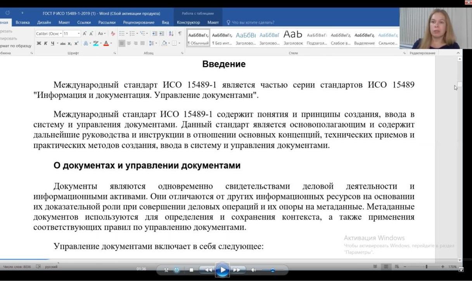Click the subscript x₂ icon
Image resolution: width=472 pixels, height=282 pixels.
pyautogui.click(x=70, y=43)
